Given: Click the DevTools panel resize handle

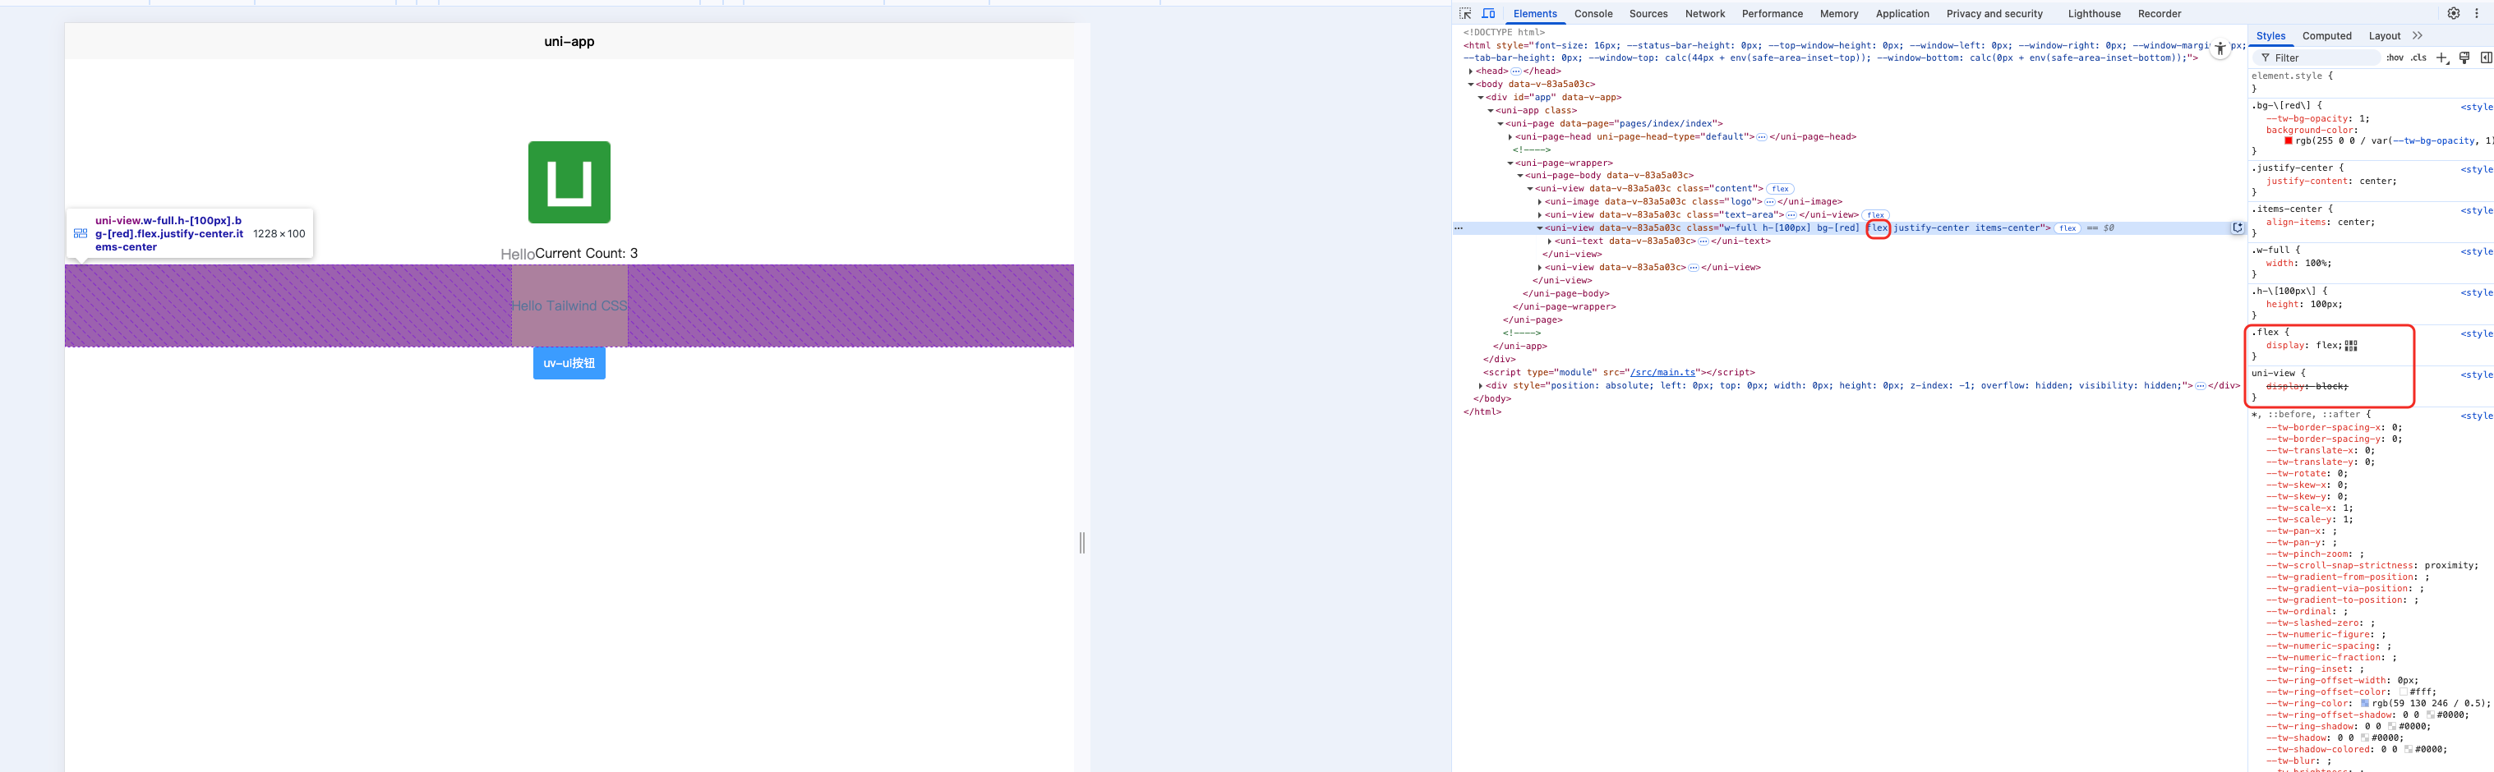Looking at the screenshot, I should click(x=1082, y=543).
